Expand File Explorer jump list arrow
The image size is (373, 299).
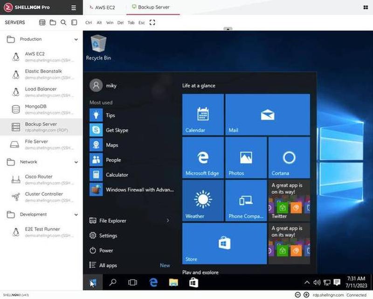pos(168,220)
